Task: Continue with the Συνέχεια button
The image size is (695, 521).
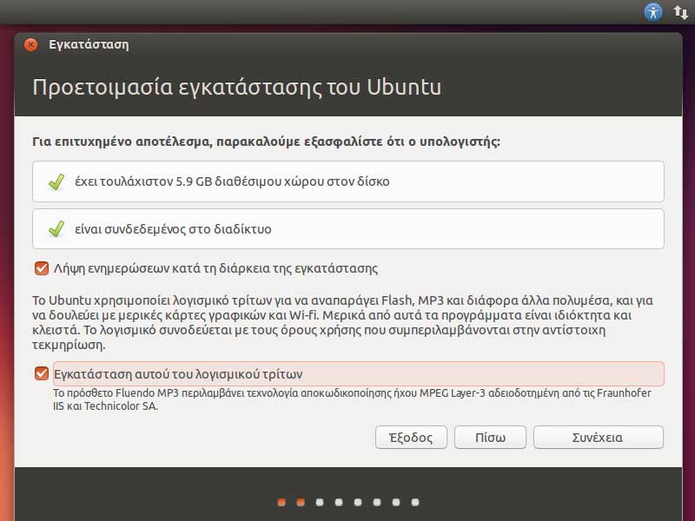Action: click(599, 438)
